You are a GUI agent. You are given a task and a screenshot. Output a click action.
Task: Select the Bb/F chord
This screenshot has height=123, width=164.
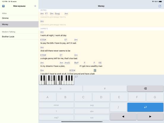click(x=76, y=63)
